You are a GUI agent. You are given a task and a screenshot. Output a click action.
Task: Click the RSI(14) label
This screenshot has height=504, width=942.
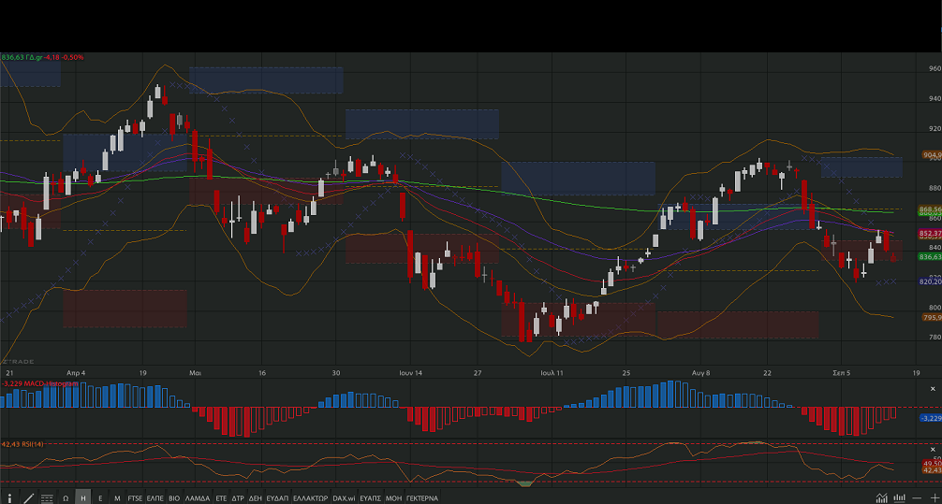tap(35, 444)
